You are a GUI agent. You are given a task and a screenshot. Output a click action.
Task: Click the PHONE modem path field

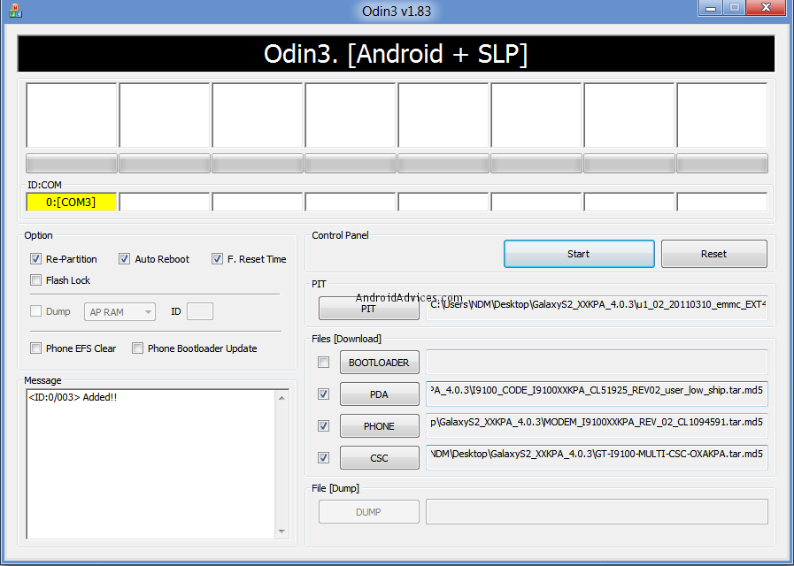point(597,426)
